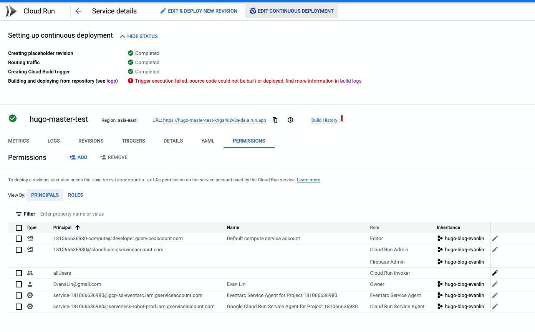Click the hugo-master-test service name
The width and height of the screenshot is (535, 332).
[x=59, y=119]
